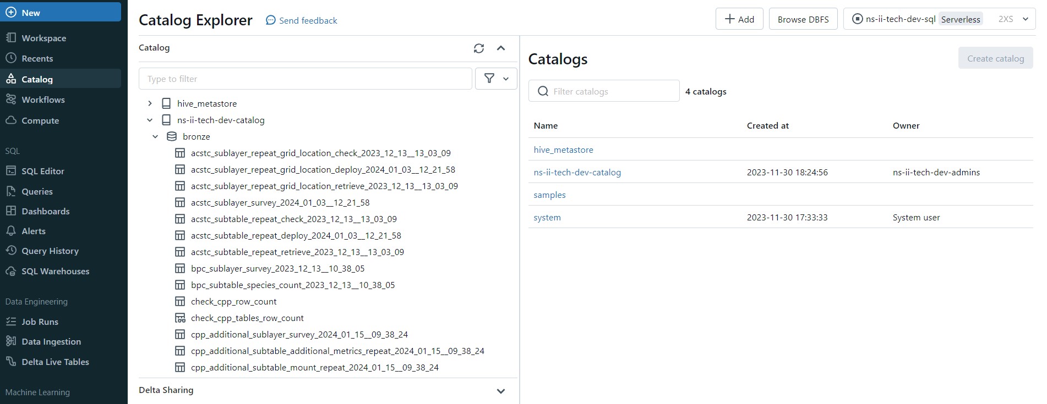Select table acstc_sublayer_survey_2024_01_03__12_21_58
The image size is (1047, 404).
(280, 202)
